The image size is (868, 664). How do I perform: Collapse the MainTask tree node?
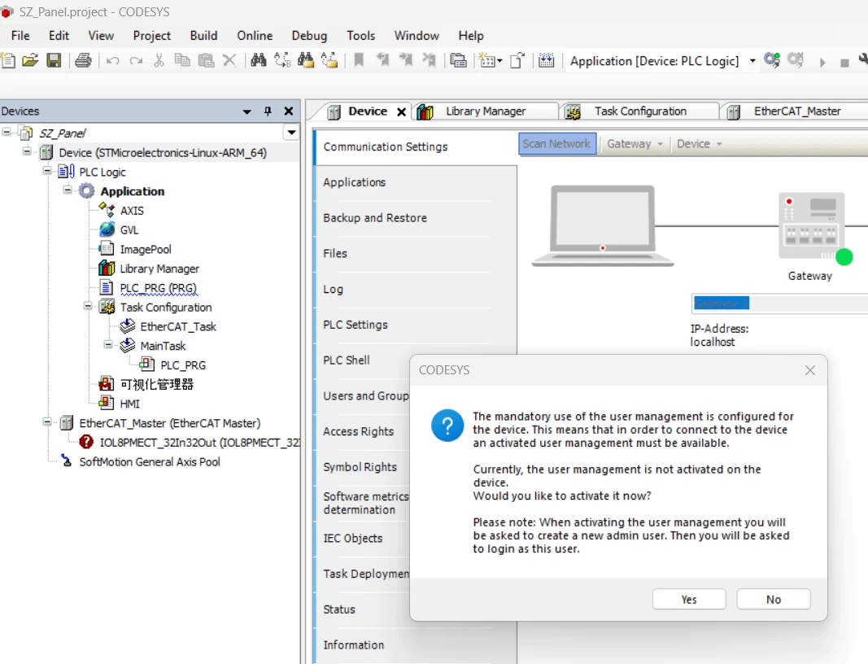108,344
